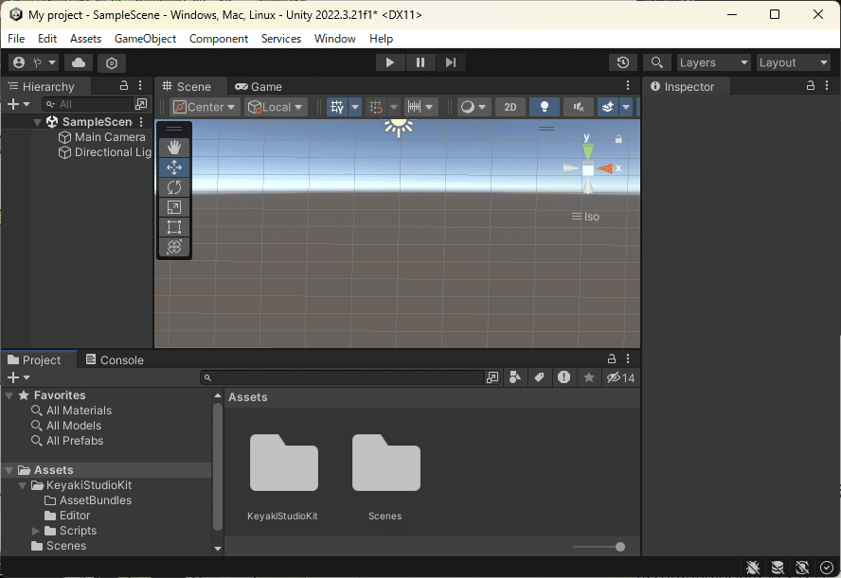Click the Search by Import Log Type icon

pyautogui.click(x=564, y=377)
